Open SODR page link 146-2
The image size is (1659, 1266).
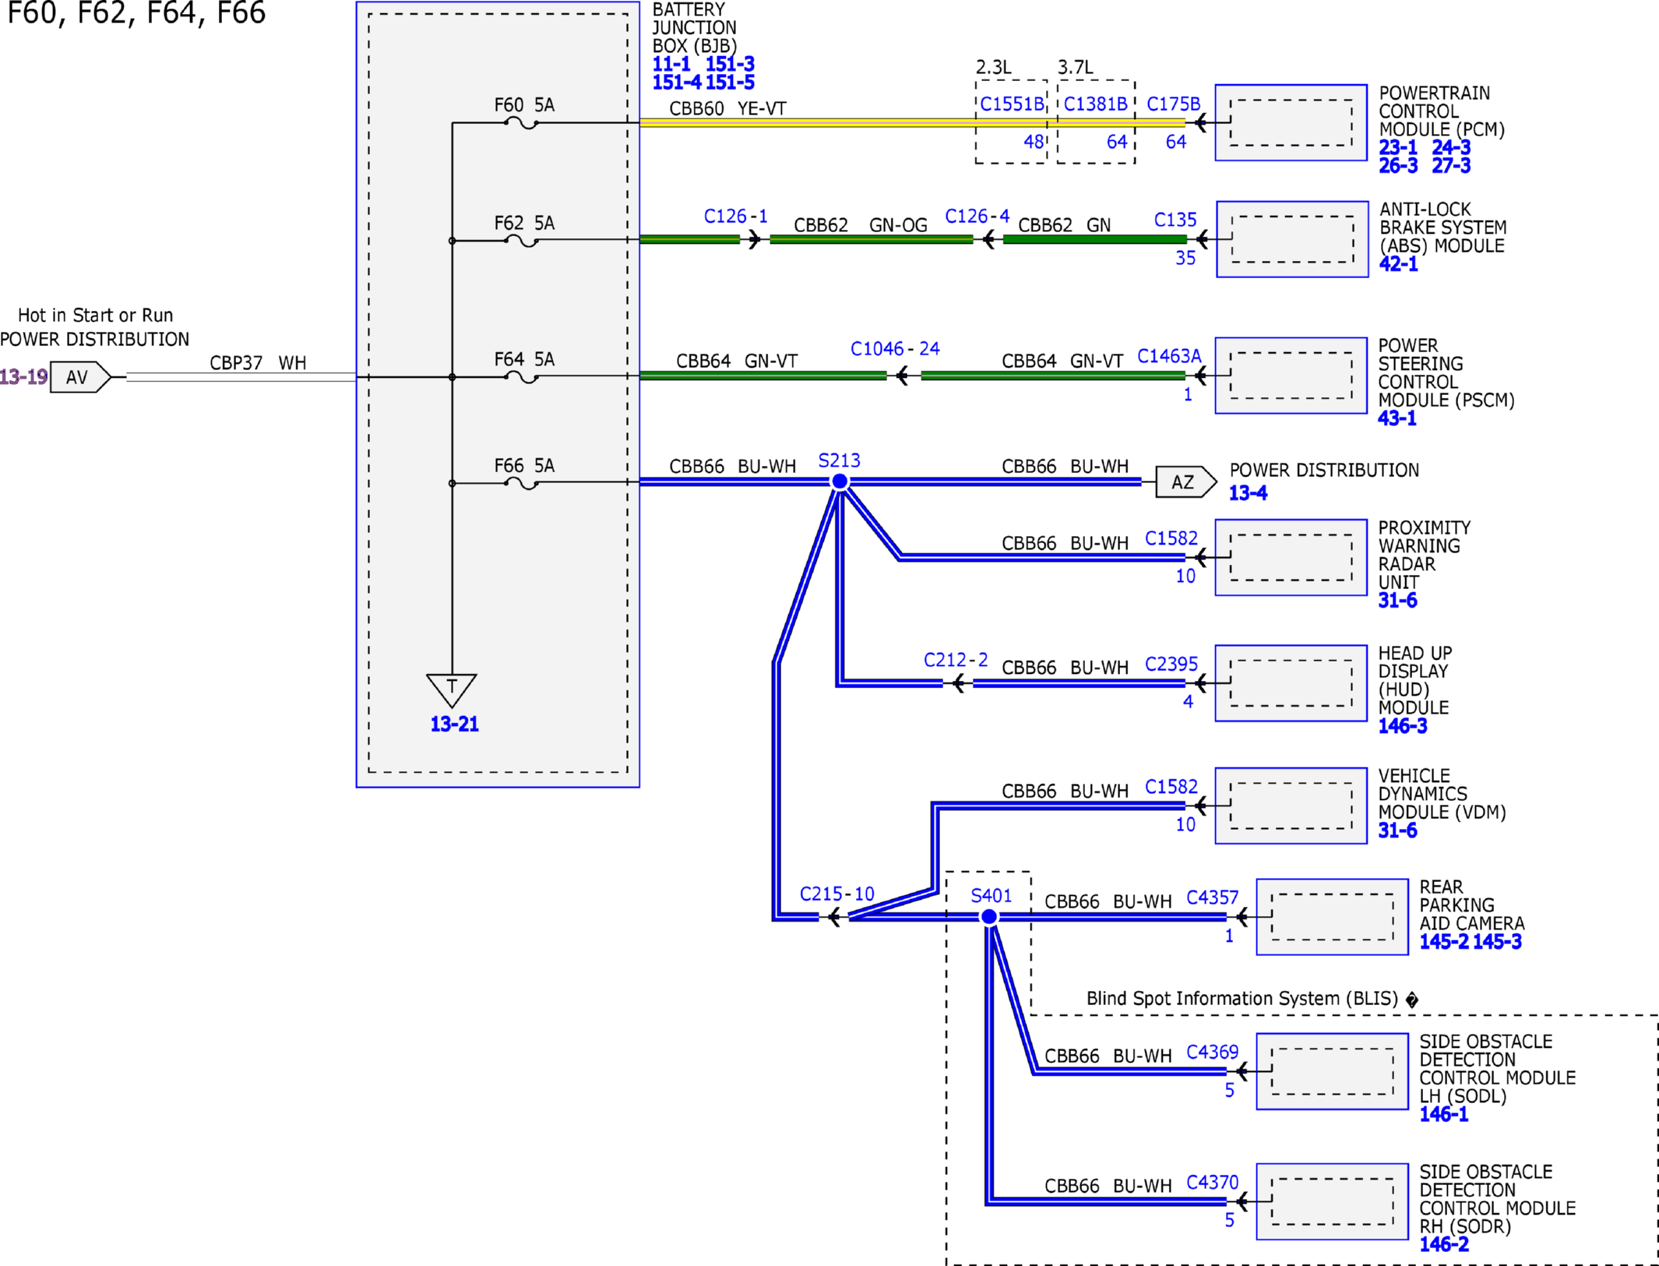tap(1443, 1244)
